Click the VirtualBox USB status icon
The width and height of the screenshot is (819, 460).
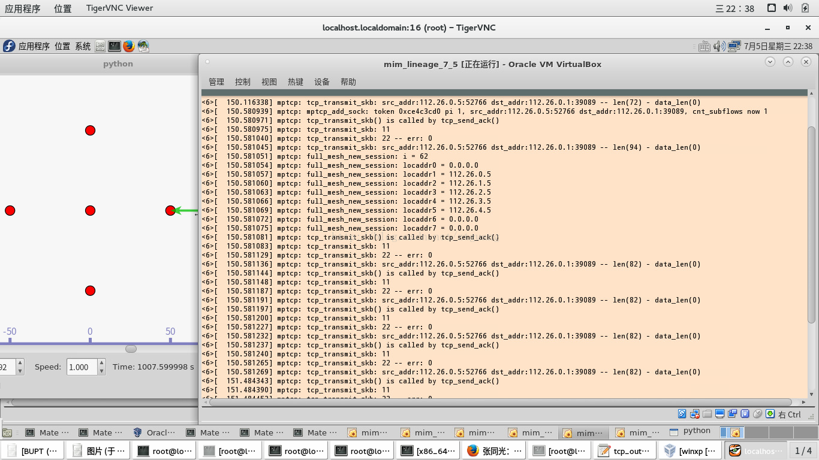(x=745, y=414)
